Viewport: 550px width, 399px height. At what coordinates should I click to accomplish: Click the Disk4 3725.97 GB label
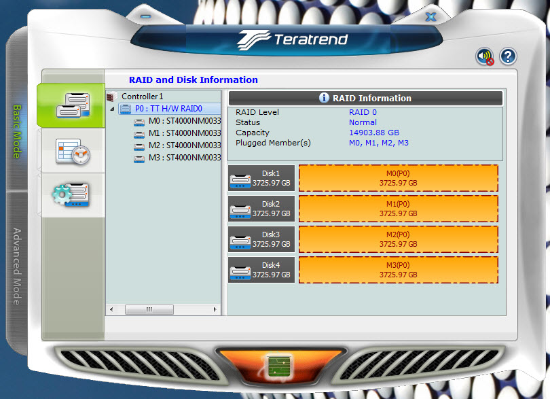tap(271, 270)
